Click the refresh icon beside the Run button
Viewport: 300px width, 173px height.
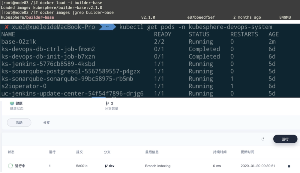263,139
